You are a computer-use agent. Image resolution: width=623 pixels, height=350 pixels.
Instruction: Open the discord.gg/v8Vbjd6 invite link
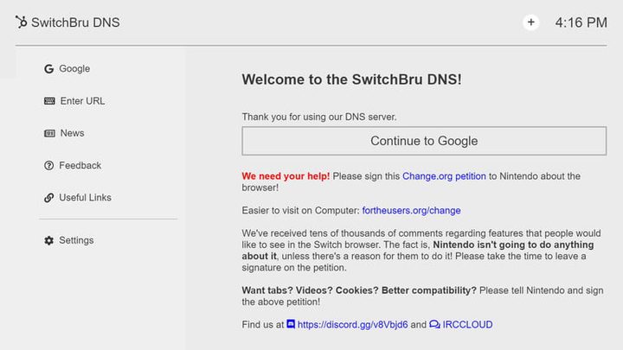[351, 325]
